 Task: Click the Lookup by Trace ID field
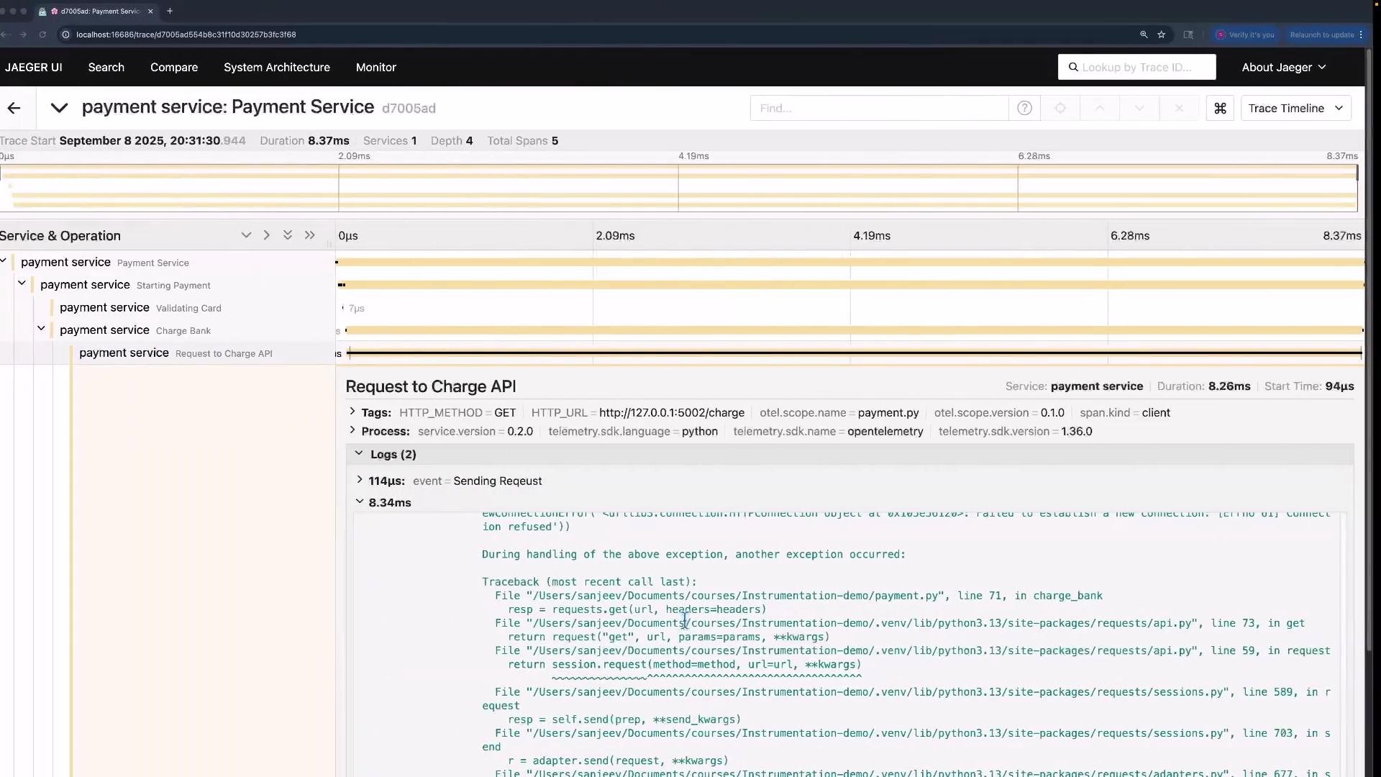pyautogui.click(x=1136, y=67)
